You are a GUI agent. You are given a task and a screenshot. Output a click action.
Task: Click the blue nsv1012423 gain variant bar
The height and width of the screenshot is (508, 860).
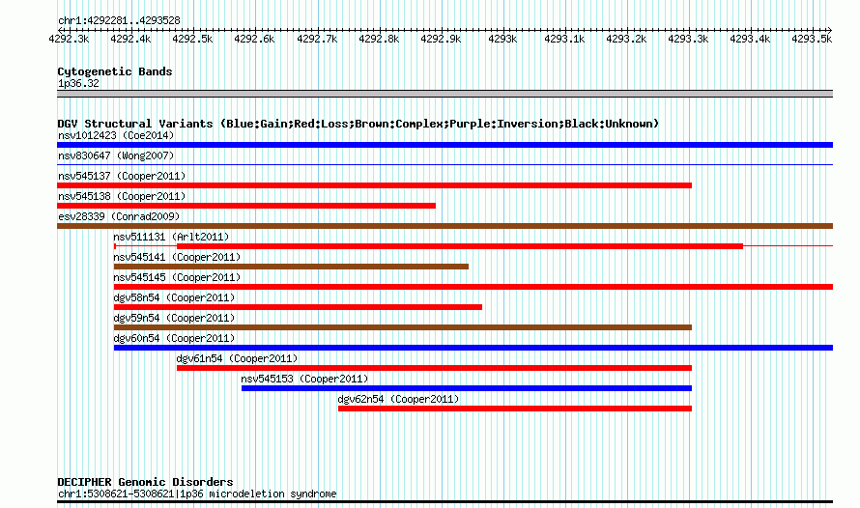click(x=444, y=145)
